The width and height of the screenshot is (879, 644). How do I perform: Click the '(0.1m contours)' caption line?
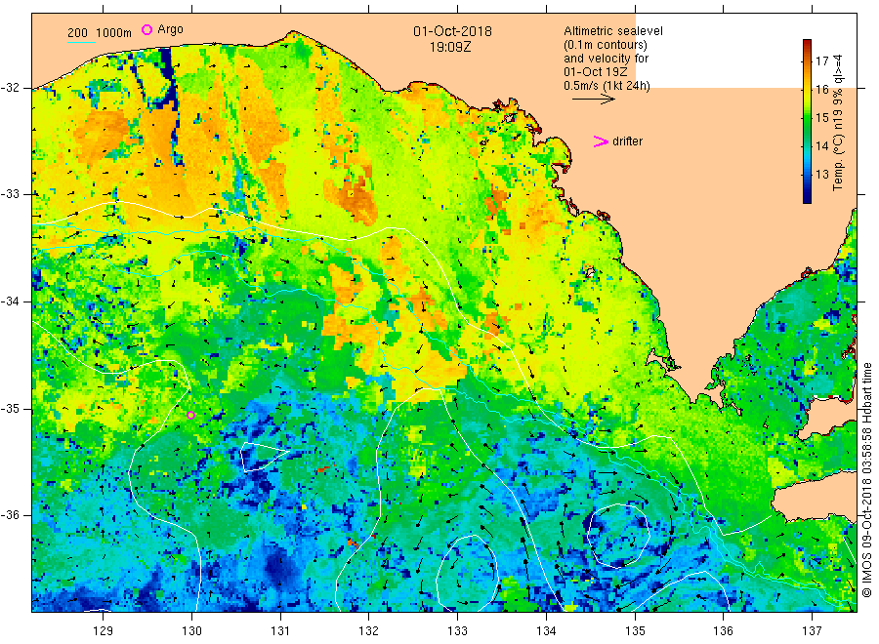tap(606, 45)
